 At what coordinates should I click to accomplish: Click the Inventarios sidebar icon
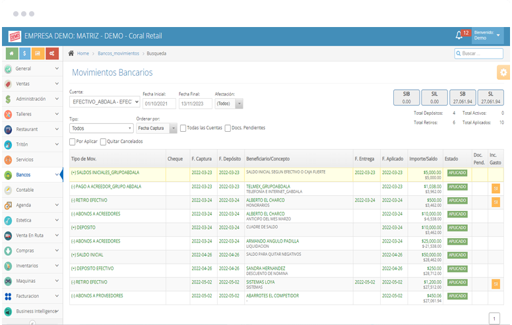click(x=8, y=266)
